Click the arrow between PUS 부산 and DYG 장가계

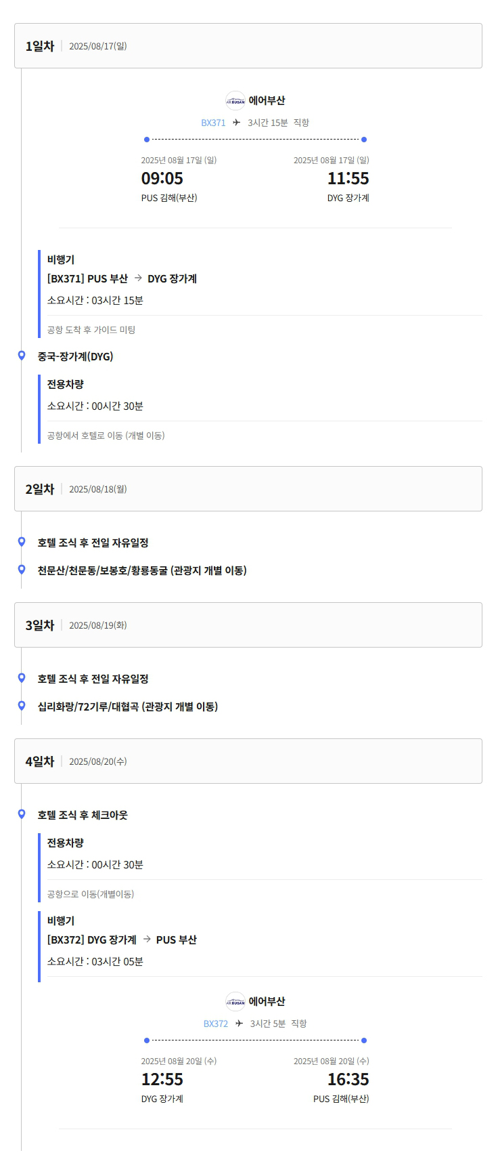coord(138,278)
